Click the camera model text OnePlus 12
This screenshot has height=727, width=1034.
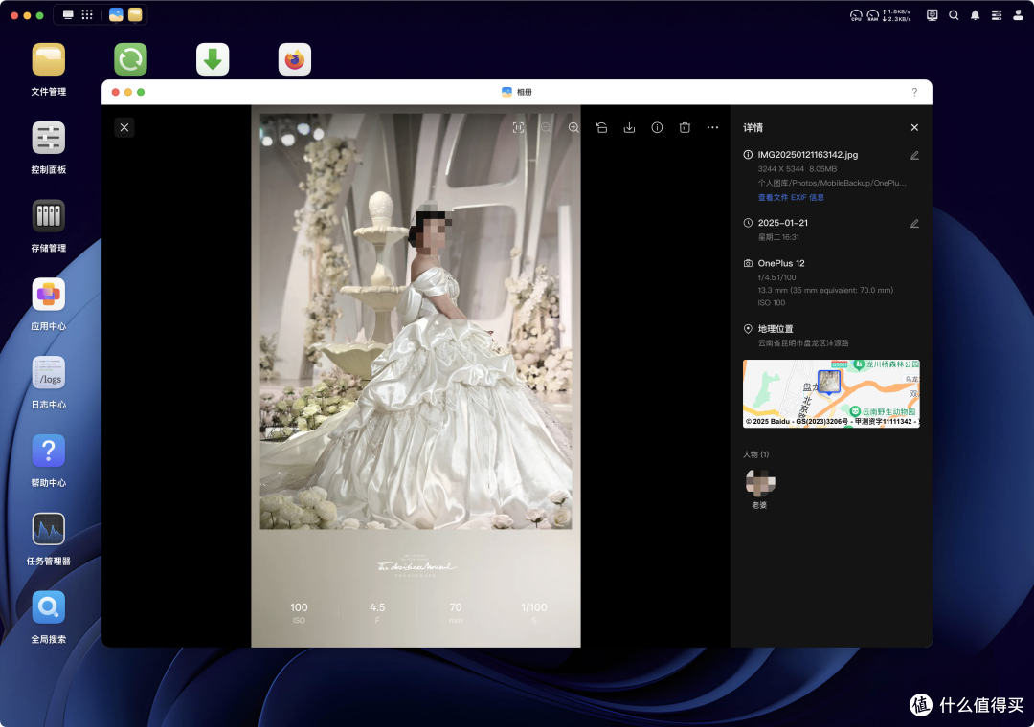781,263
